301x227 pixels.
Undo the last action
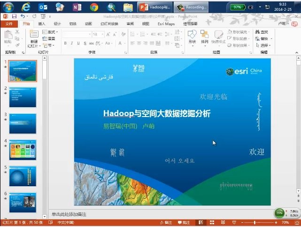point(23,16)
